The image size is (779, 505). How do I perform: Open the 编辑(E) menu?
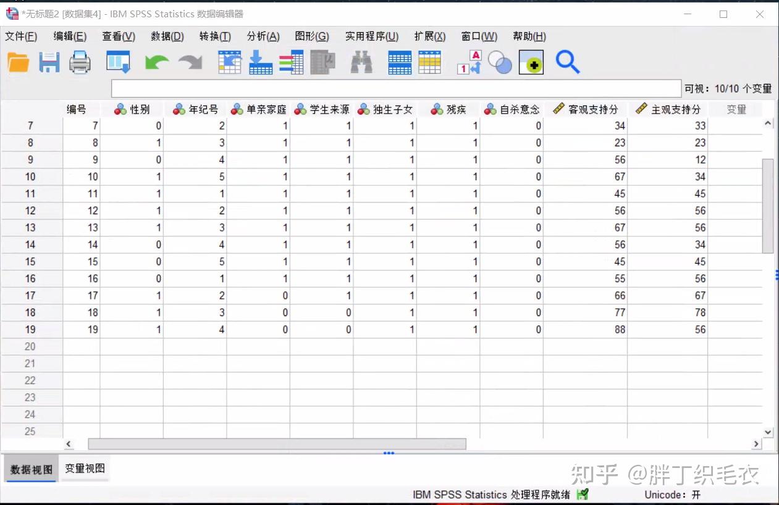pos(70,36)
